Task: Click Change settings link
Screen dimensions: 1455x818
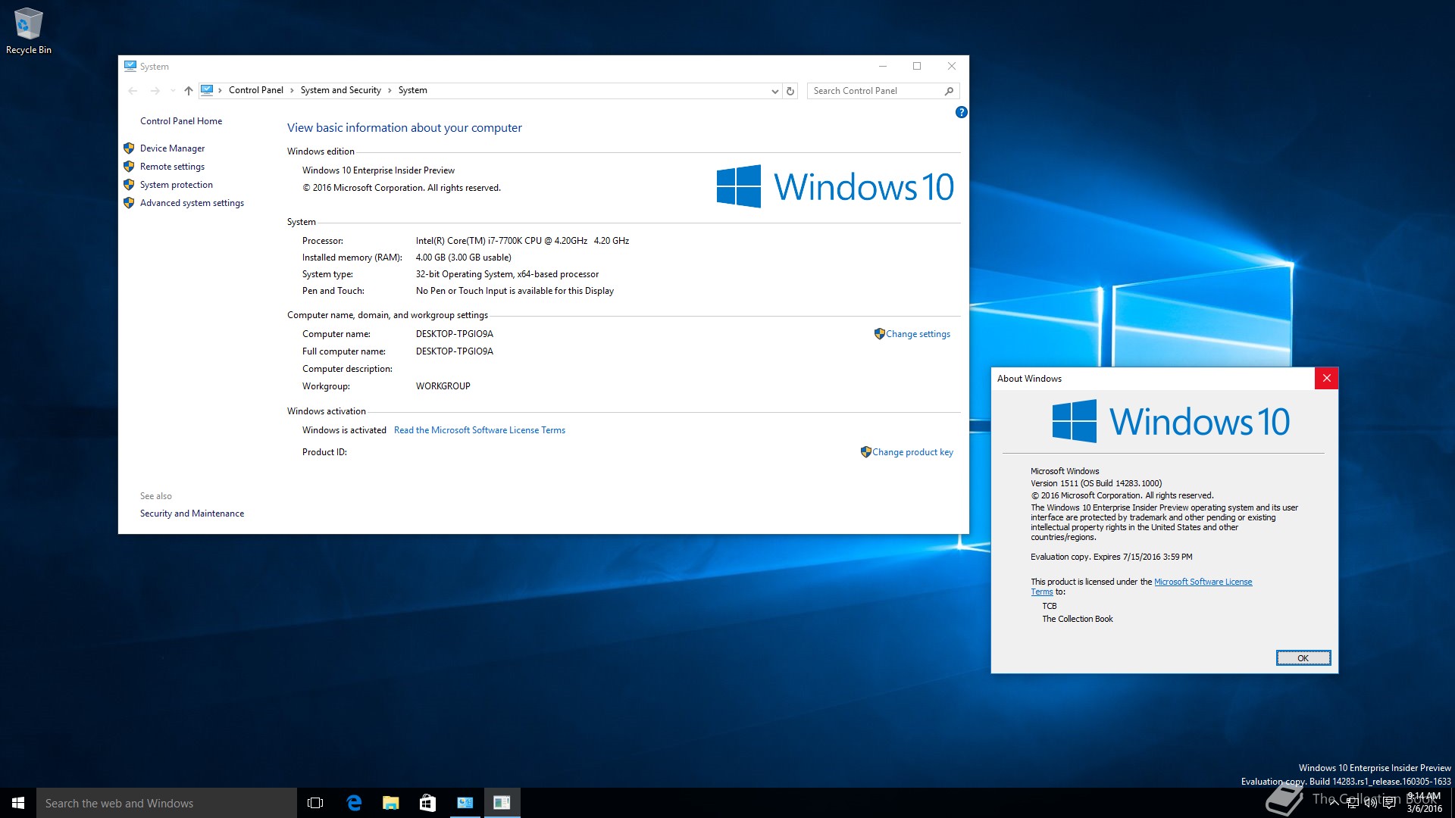Action: 918,334
